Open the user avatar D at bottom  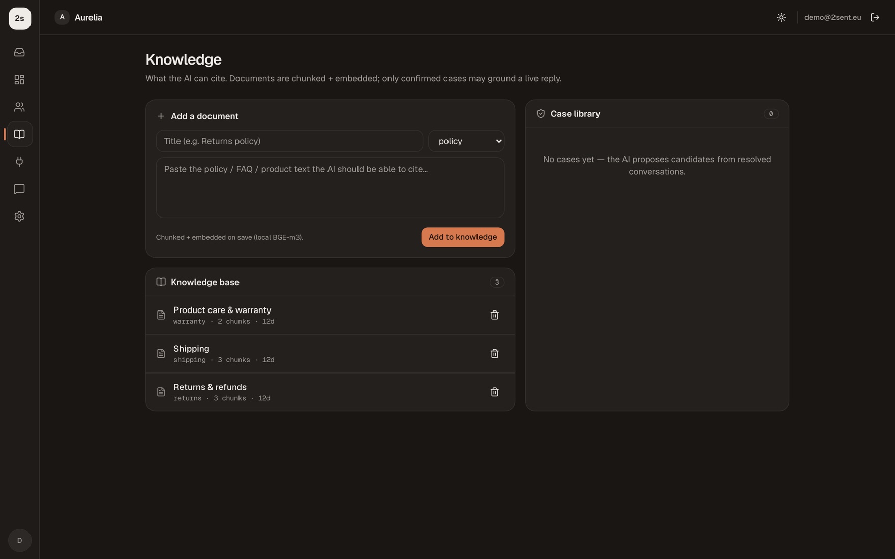tap(19, 540)
